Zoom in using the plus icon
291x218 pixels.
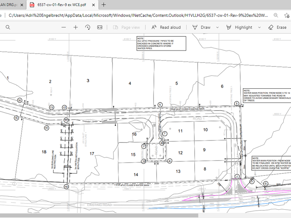coord(76,27)
